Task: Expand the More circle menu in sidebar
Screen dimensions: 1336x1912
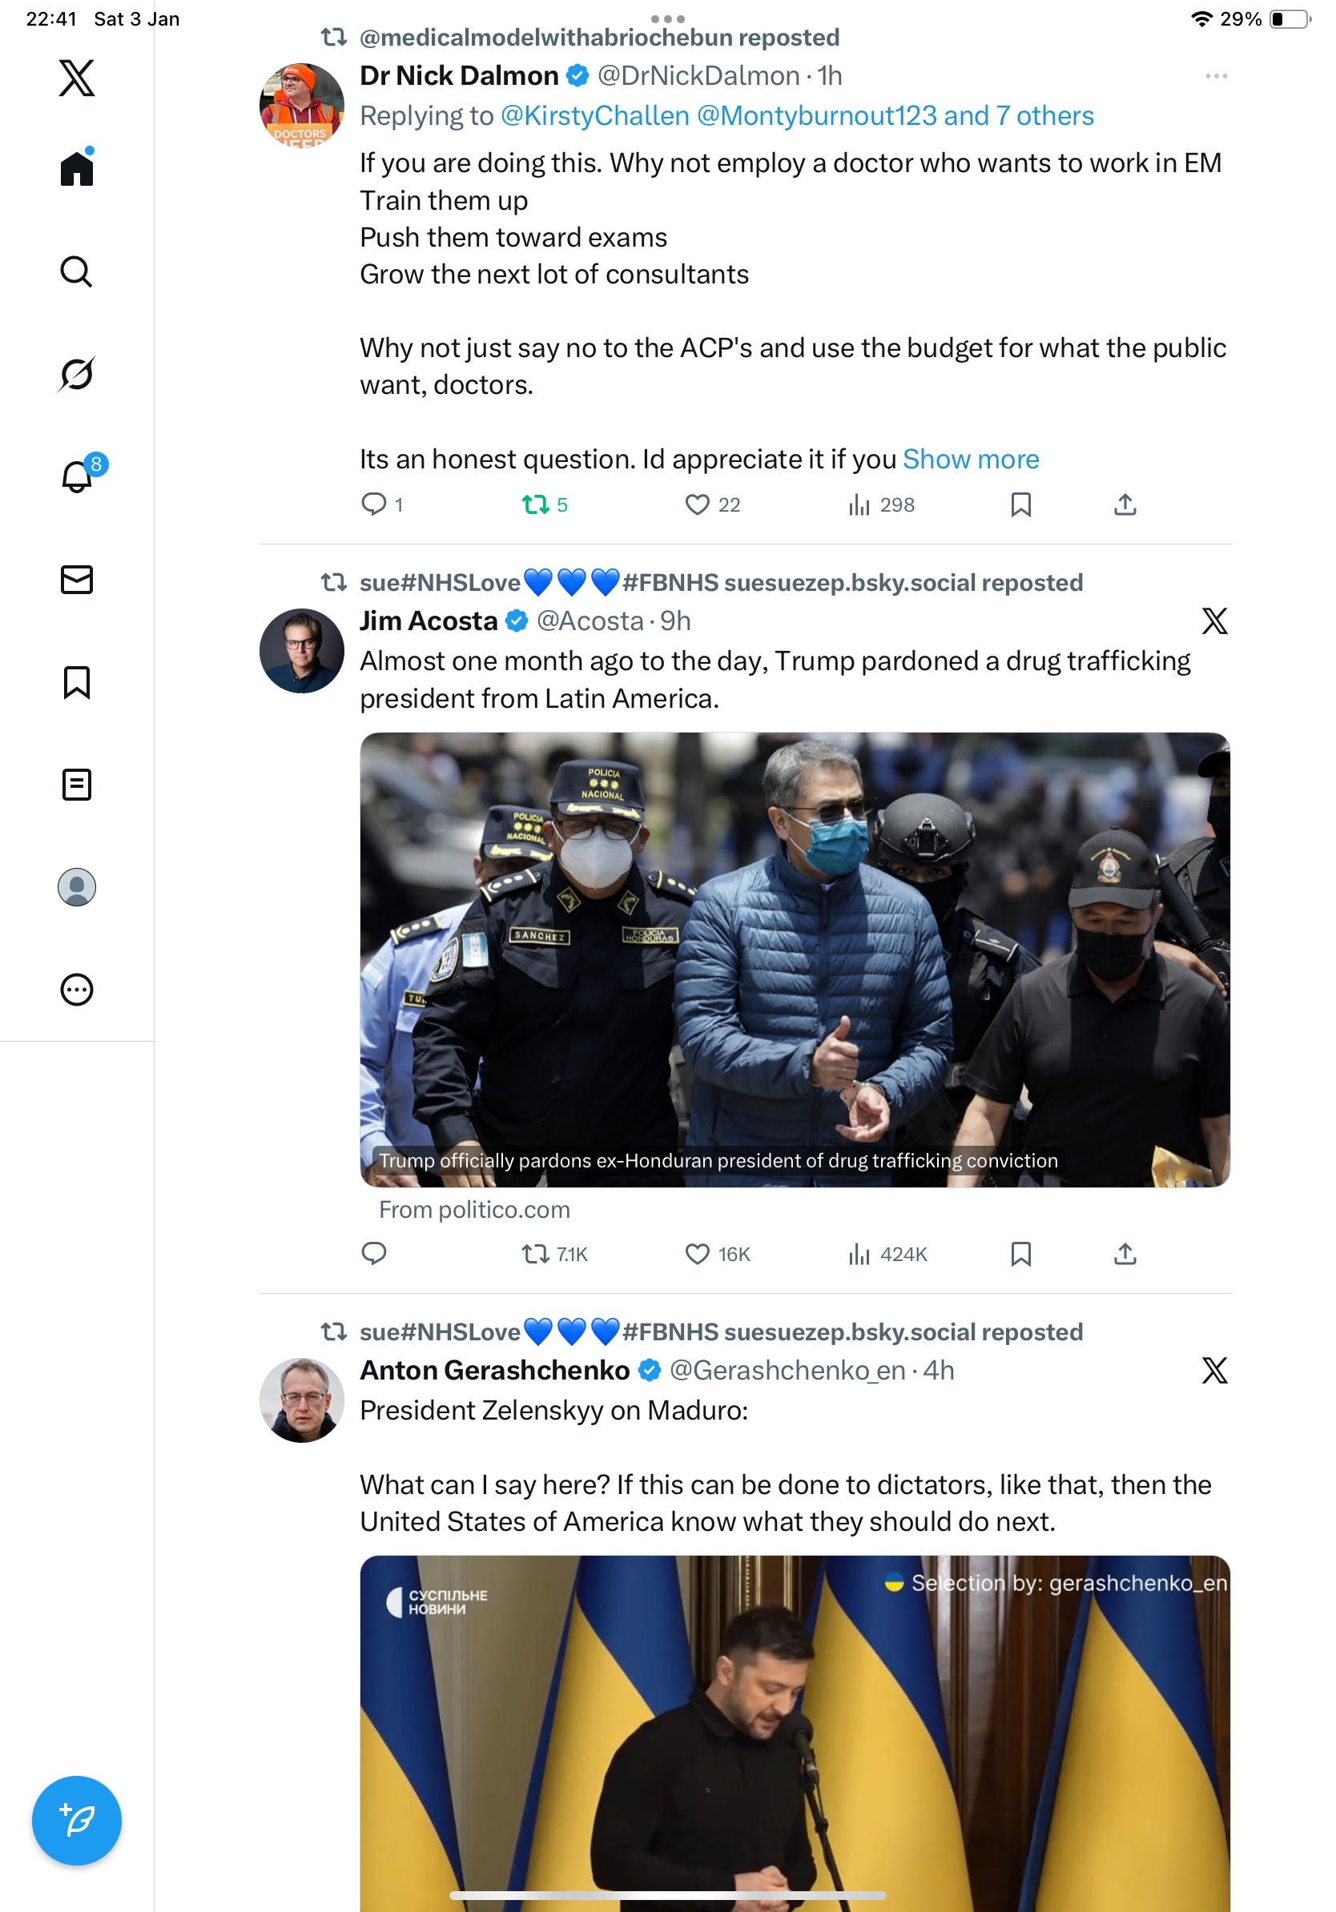Action: [x=77, y=990]
